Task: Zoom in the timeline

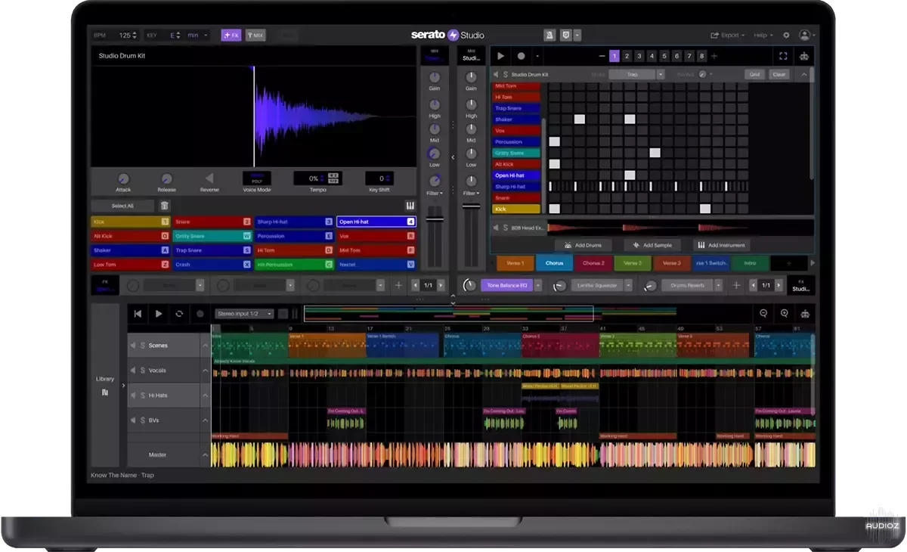Action: [785, 314]
